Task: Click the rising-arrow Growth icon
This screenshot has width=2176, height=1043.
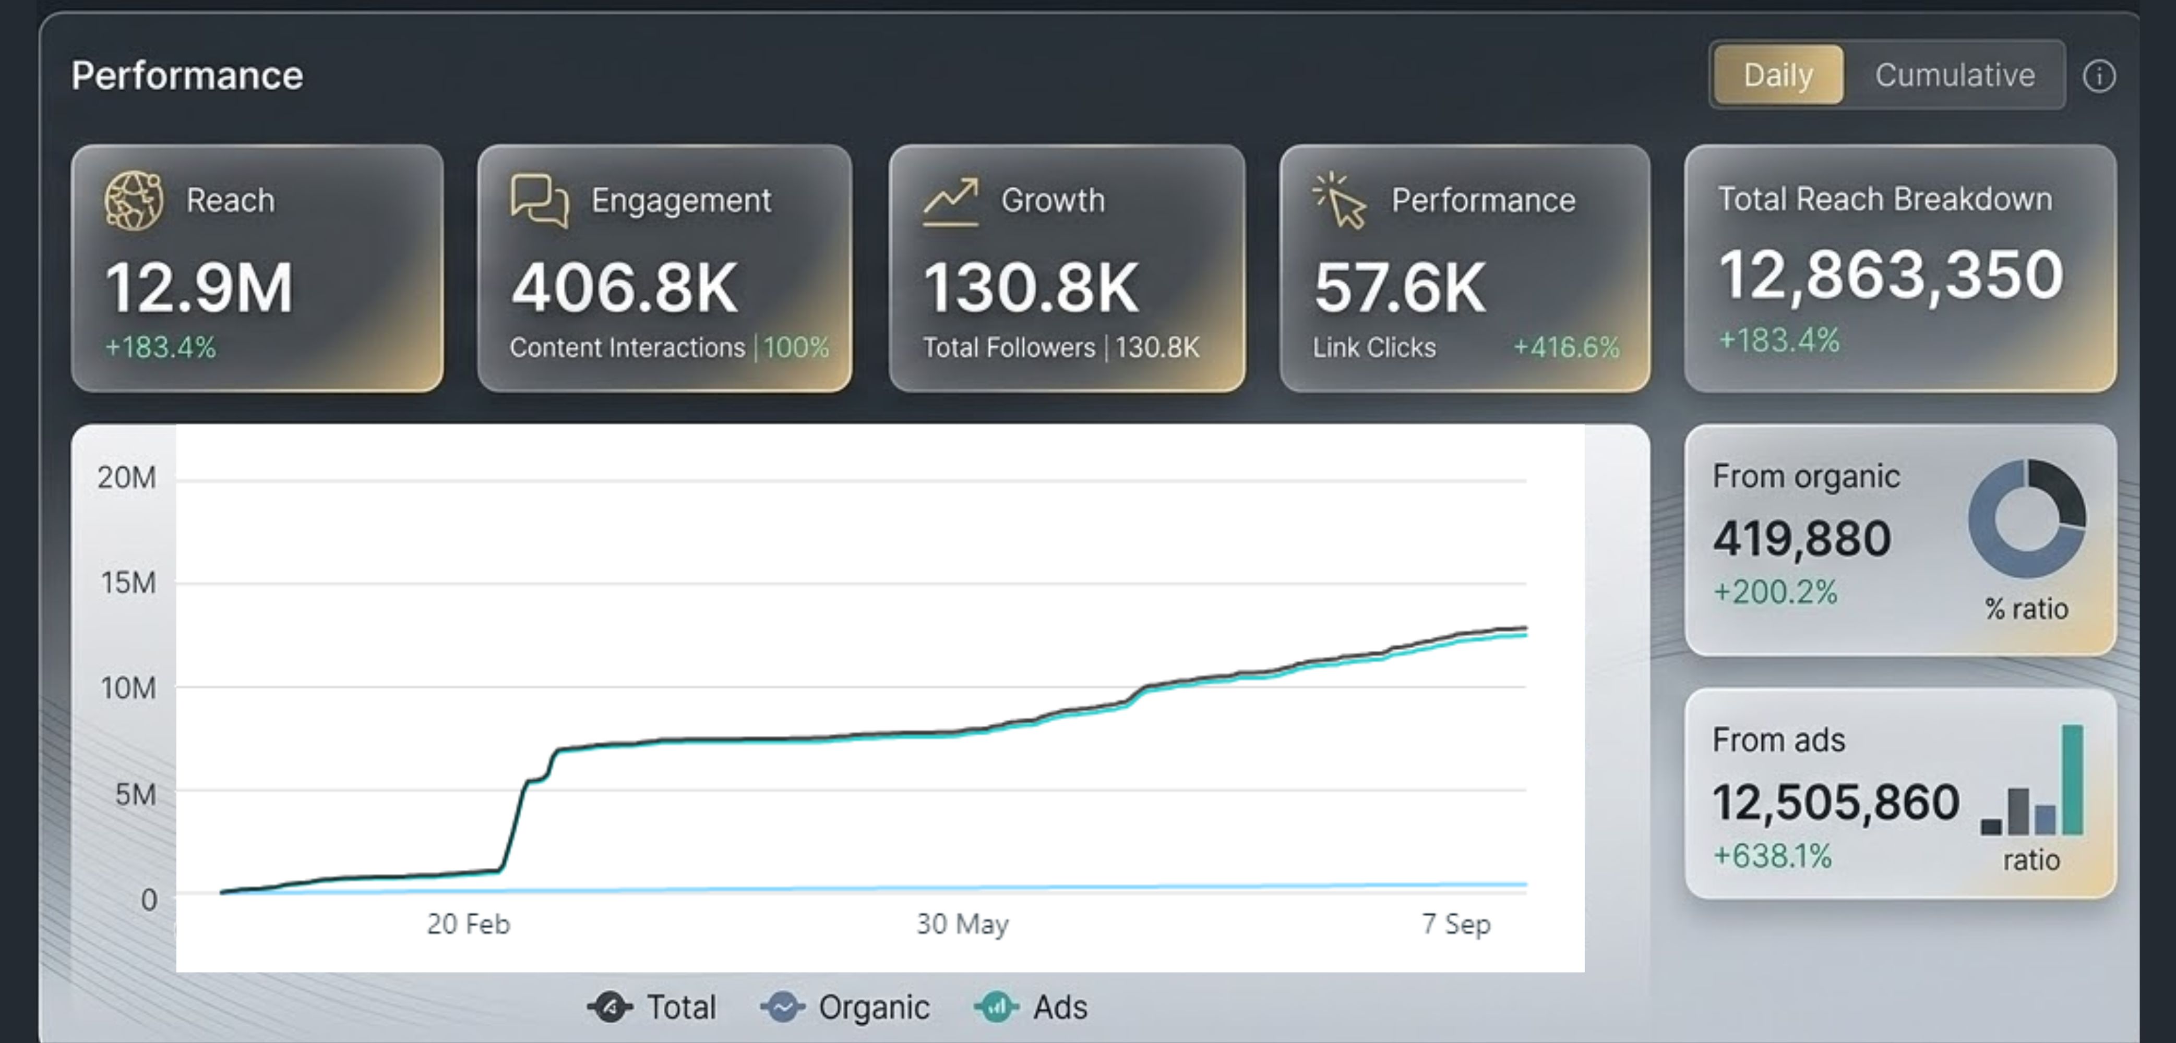Action: tap(951, 201)
